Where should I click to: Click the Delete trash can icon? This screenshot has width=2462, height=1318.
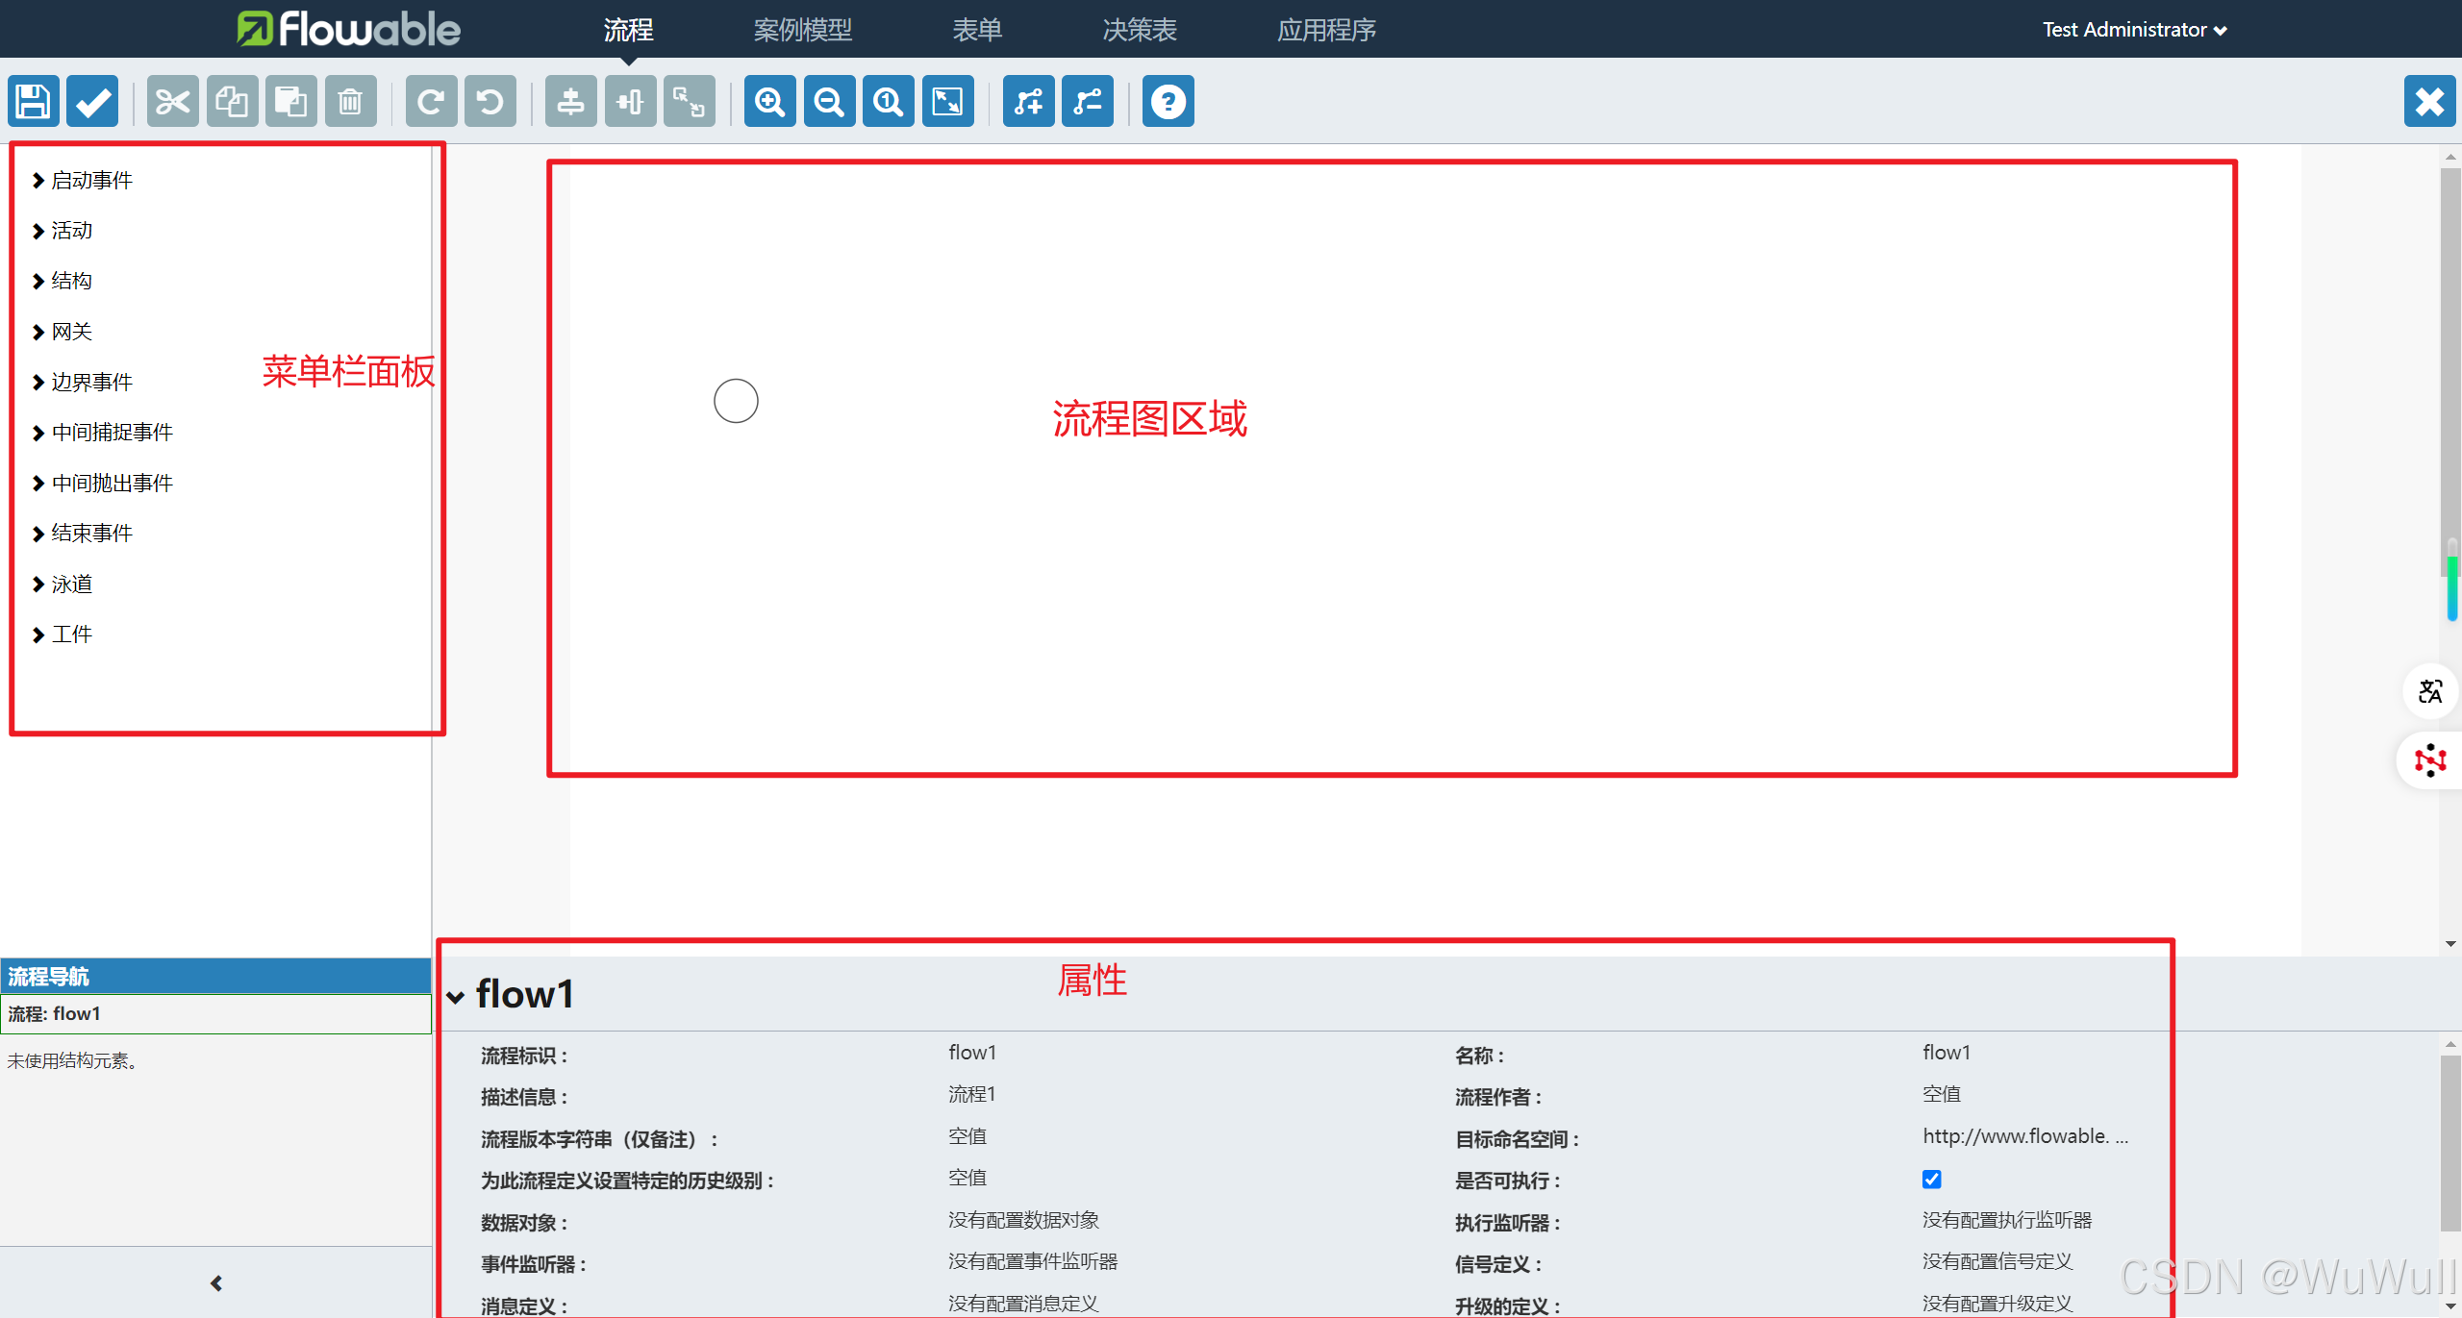350,101
